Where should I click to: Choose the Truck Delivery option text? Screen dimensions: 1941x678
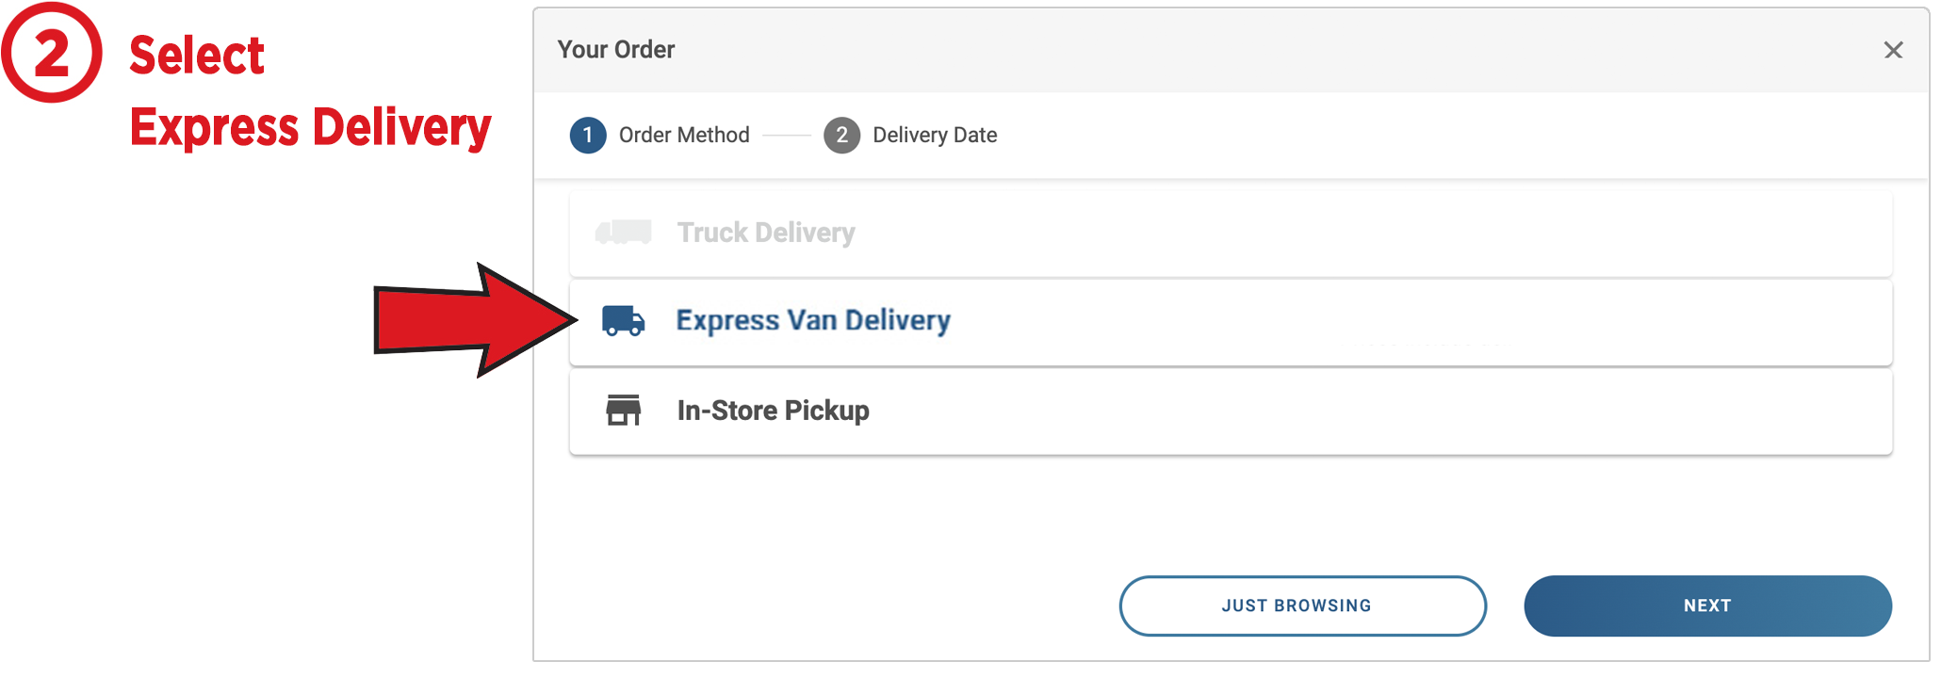click(766, 233)
